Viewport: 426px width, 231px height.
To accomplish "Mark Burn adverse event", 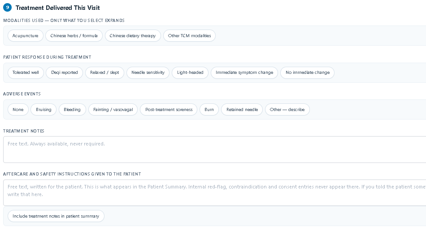I will coord(209,110).
